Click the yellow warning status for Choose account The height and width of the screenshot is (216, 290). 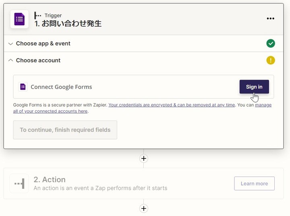click(271, 60)
